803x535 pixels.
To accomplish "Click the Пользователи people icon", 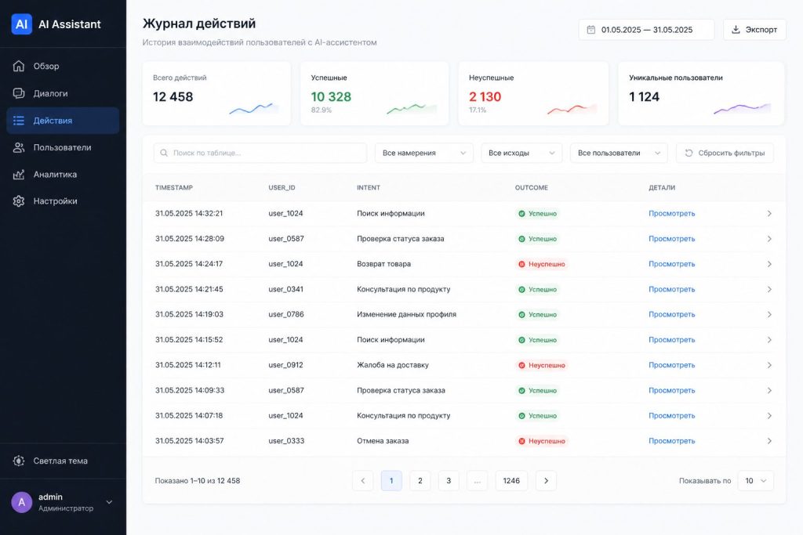I will [x=19, y=147].
